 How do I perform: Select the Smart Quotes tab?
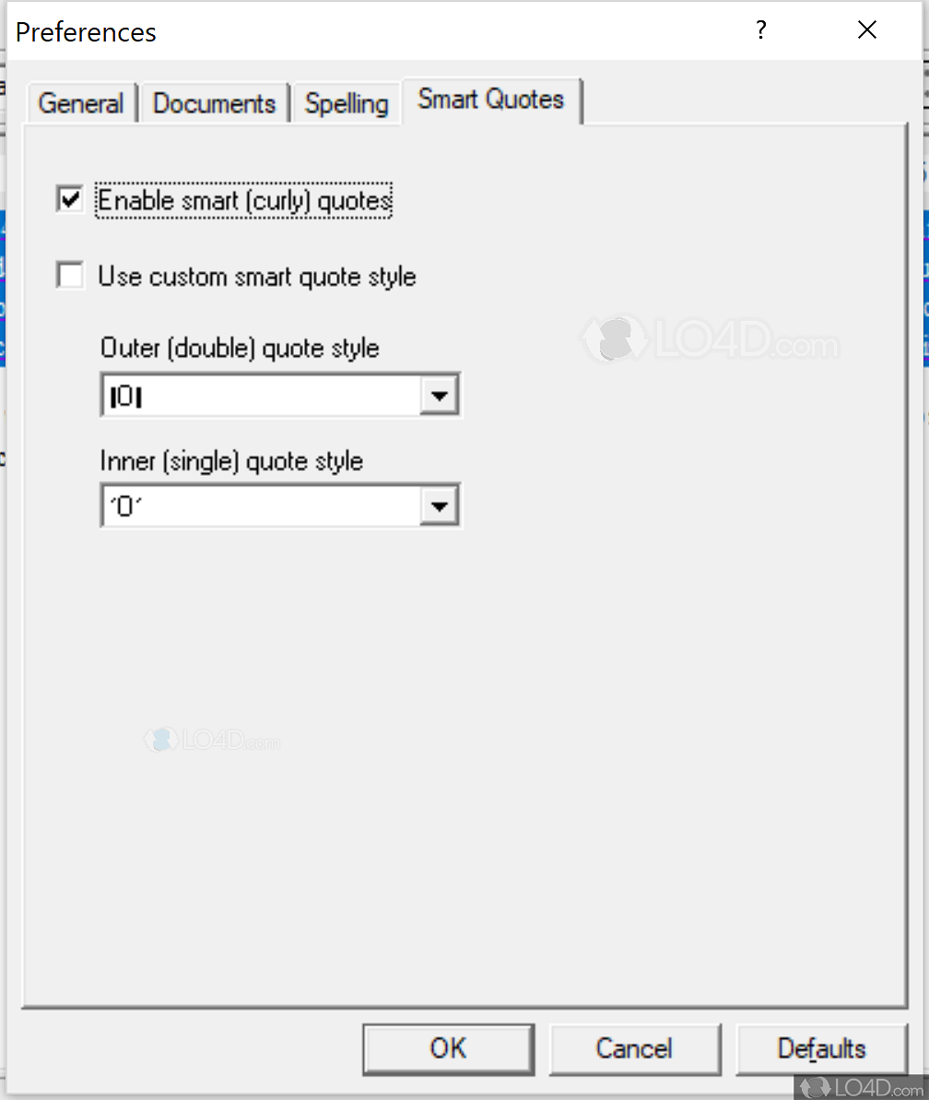(x=490, y=100)
